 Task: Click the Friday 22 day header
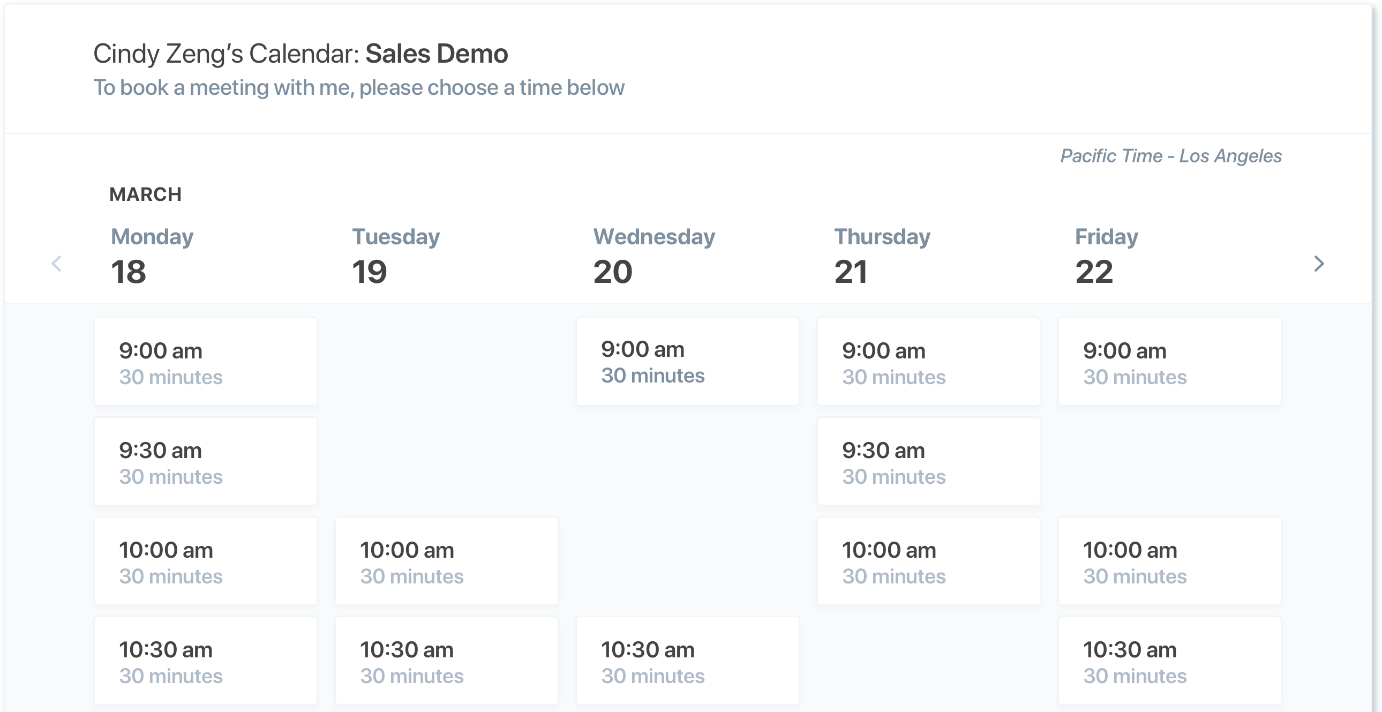[x=1106, y=256]
